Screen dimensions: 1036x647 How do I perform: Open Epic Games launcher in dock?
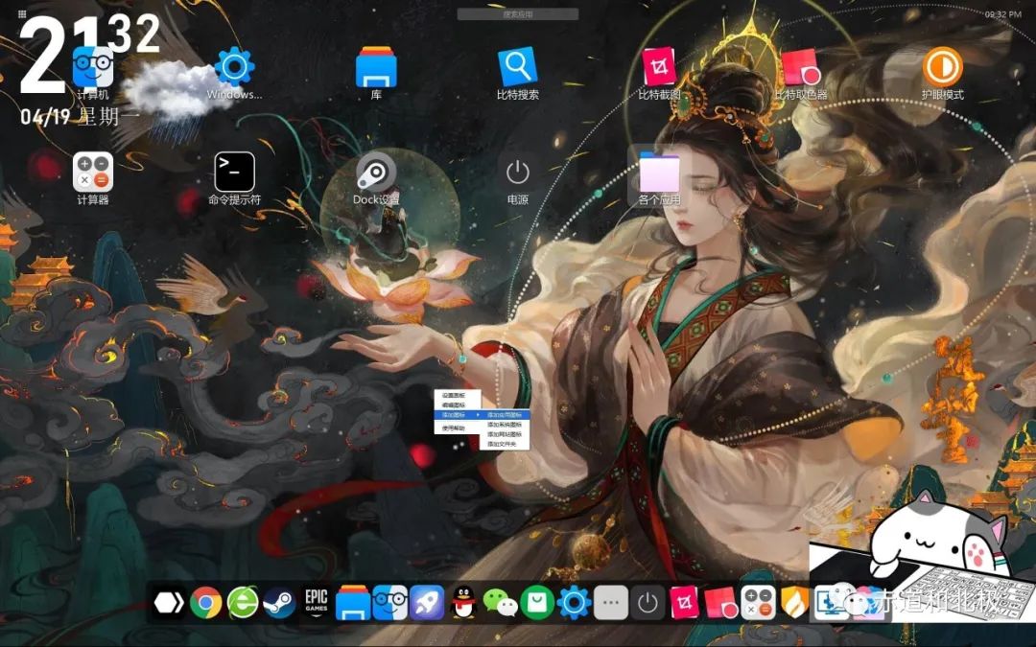coord(317,602)
